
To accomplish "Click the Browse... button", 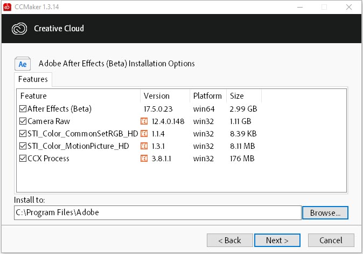I will (x=325, y=213).
